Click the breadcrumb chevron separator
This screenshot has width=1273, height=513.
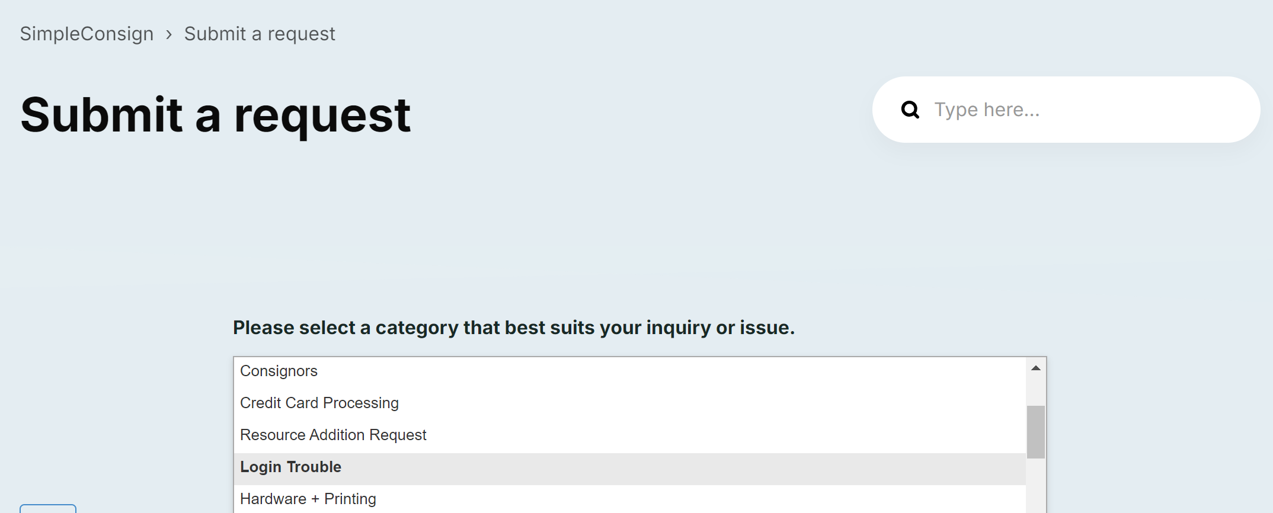tap(169, 35)
